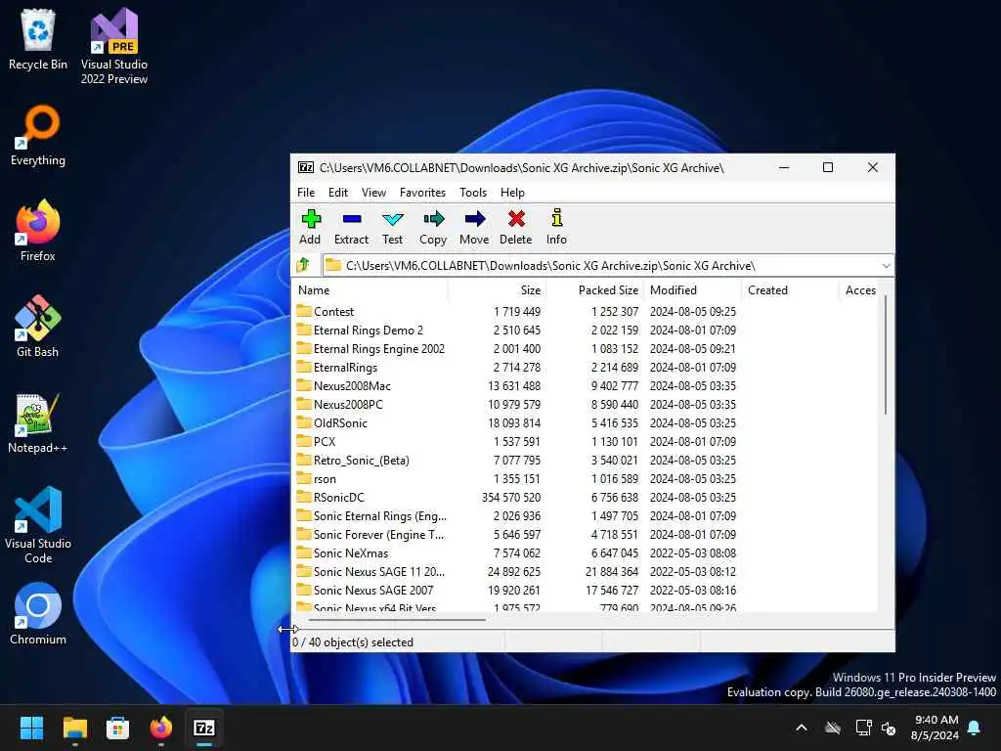The height and width of the screenshot is (751, 1001).
Task: Click the muted volume tray icon
Action: [x=889, y=728]
